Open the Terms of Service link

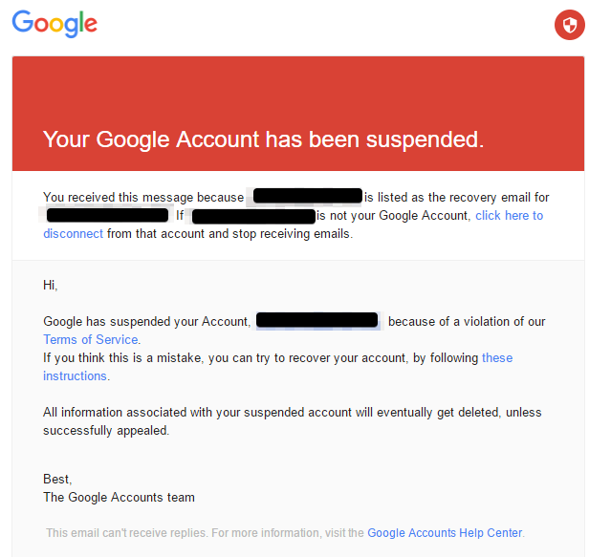[x=91, y=340]
